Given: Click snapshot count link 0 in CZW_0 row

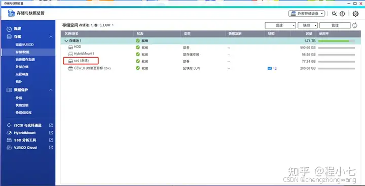Looking at the screenshot, I should [275, 68].
